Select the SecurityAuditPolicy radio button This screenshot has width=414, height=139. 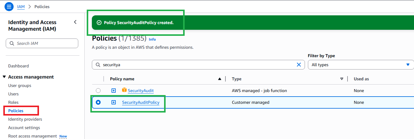point(98,102)
